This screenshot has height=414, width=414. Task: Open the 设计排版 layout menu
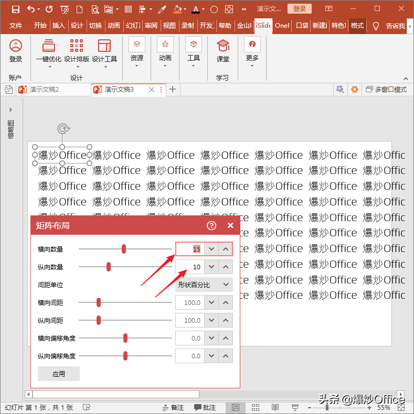(x=77, y=53)
